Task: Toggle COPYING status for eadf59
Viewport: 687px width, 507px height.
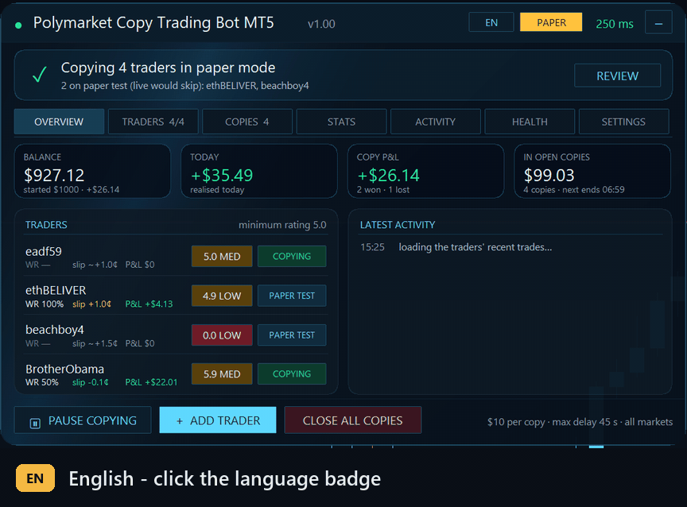Action: coord(292,256)
